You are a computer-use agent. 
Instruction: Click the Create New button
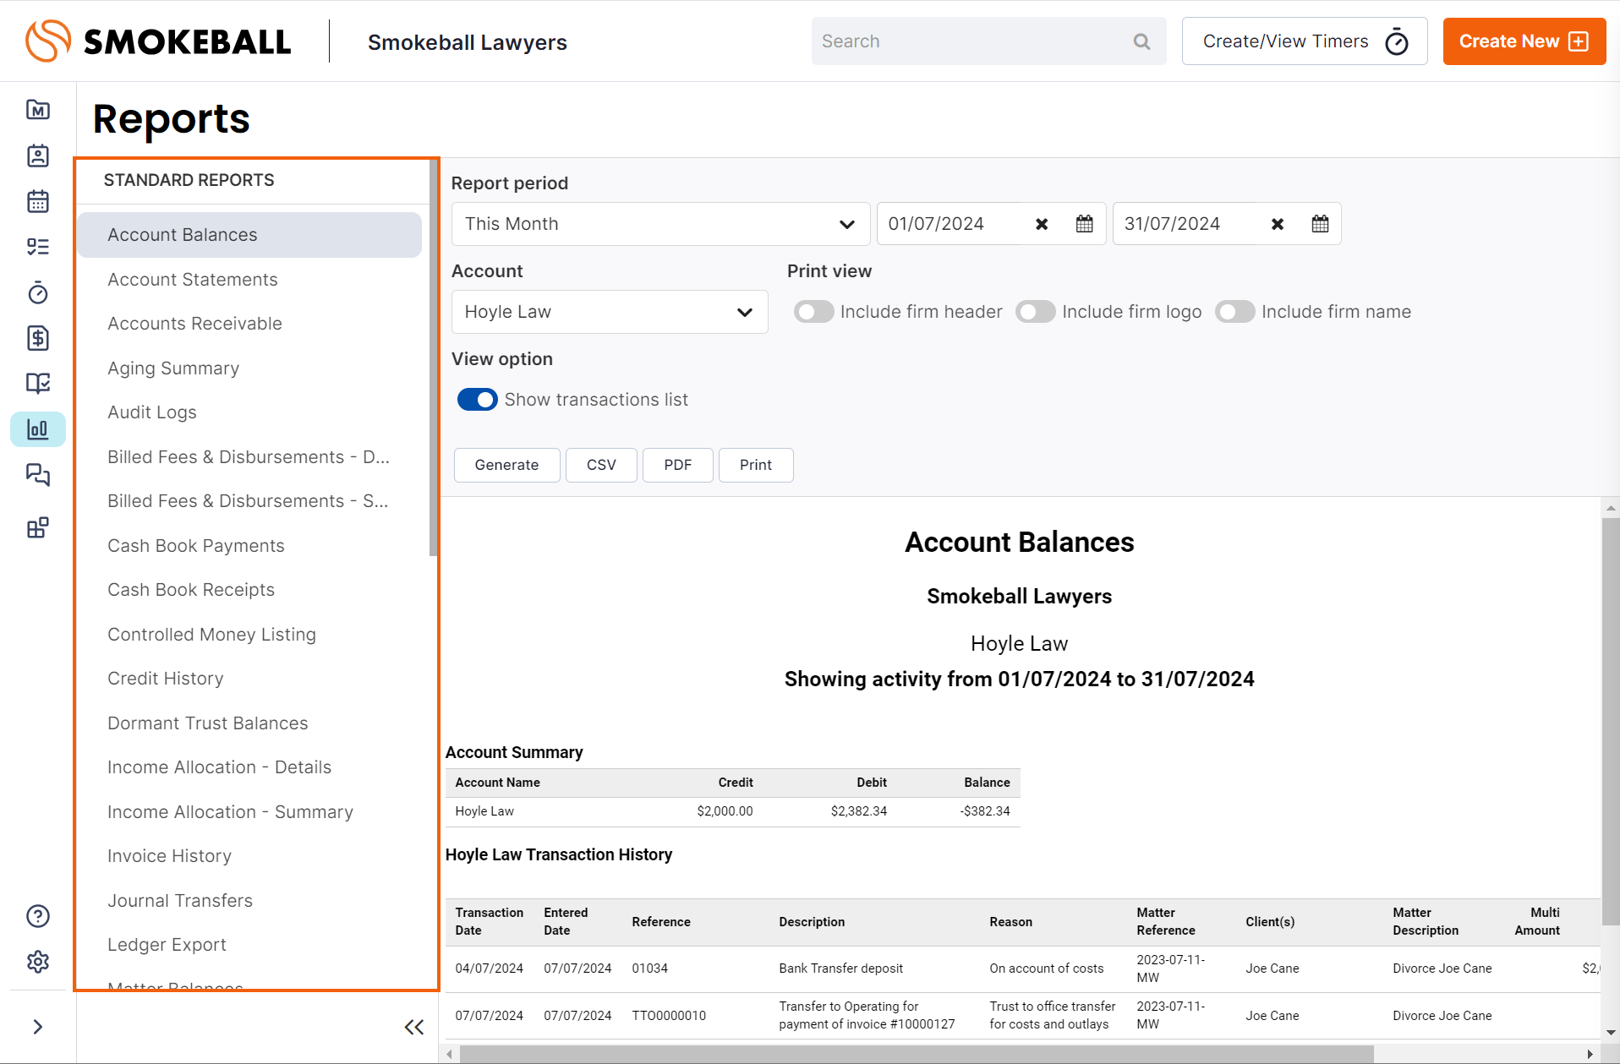(x=1524, y=41)
